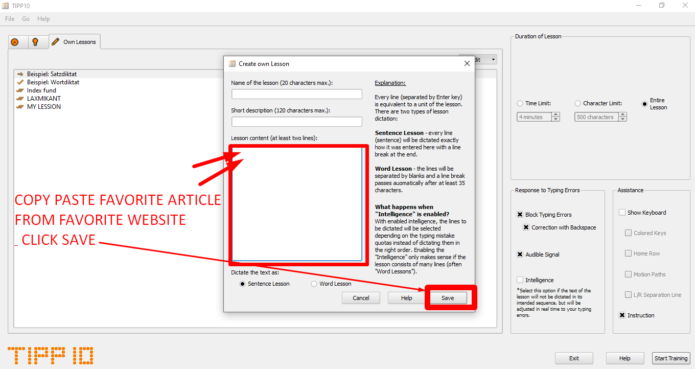
Task: Save the new lesson
Action: [x=448, y=298]
